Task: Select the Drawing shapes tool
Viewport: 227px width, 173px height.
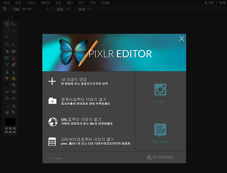Action: click(14, 64)
